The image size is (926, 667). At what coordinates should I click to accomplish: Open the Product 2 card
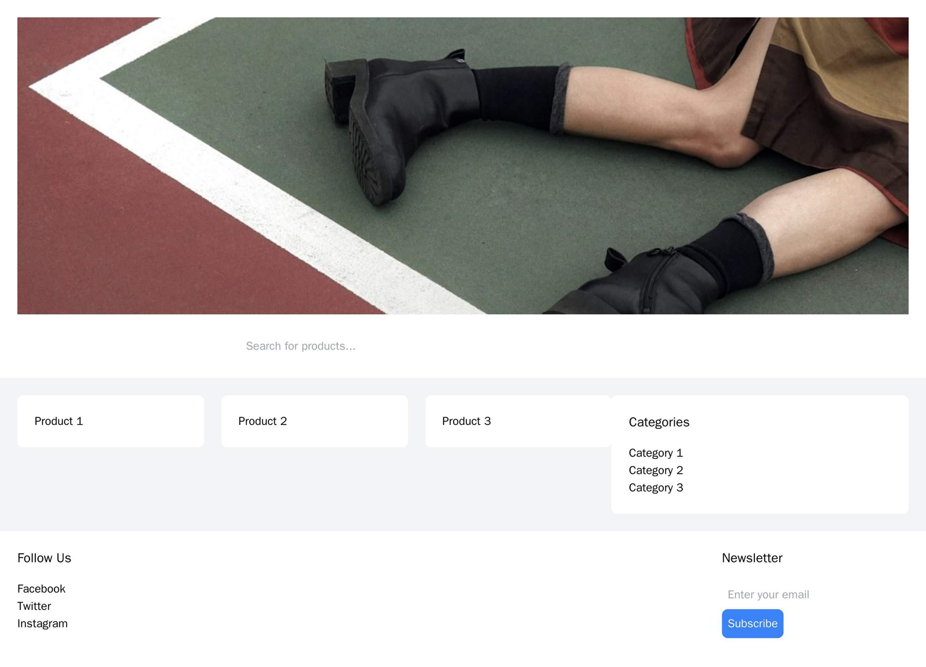tap(314, 421)
